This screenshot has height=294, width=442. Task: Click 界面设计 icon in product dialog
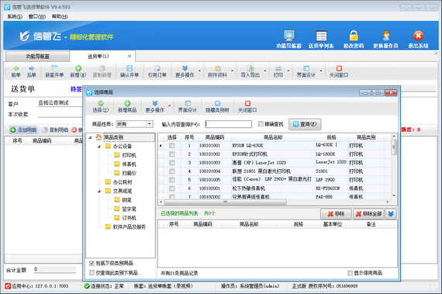(x=188, y=103)
